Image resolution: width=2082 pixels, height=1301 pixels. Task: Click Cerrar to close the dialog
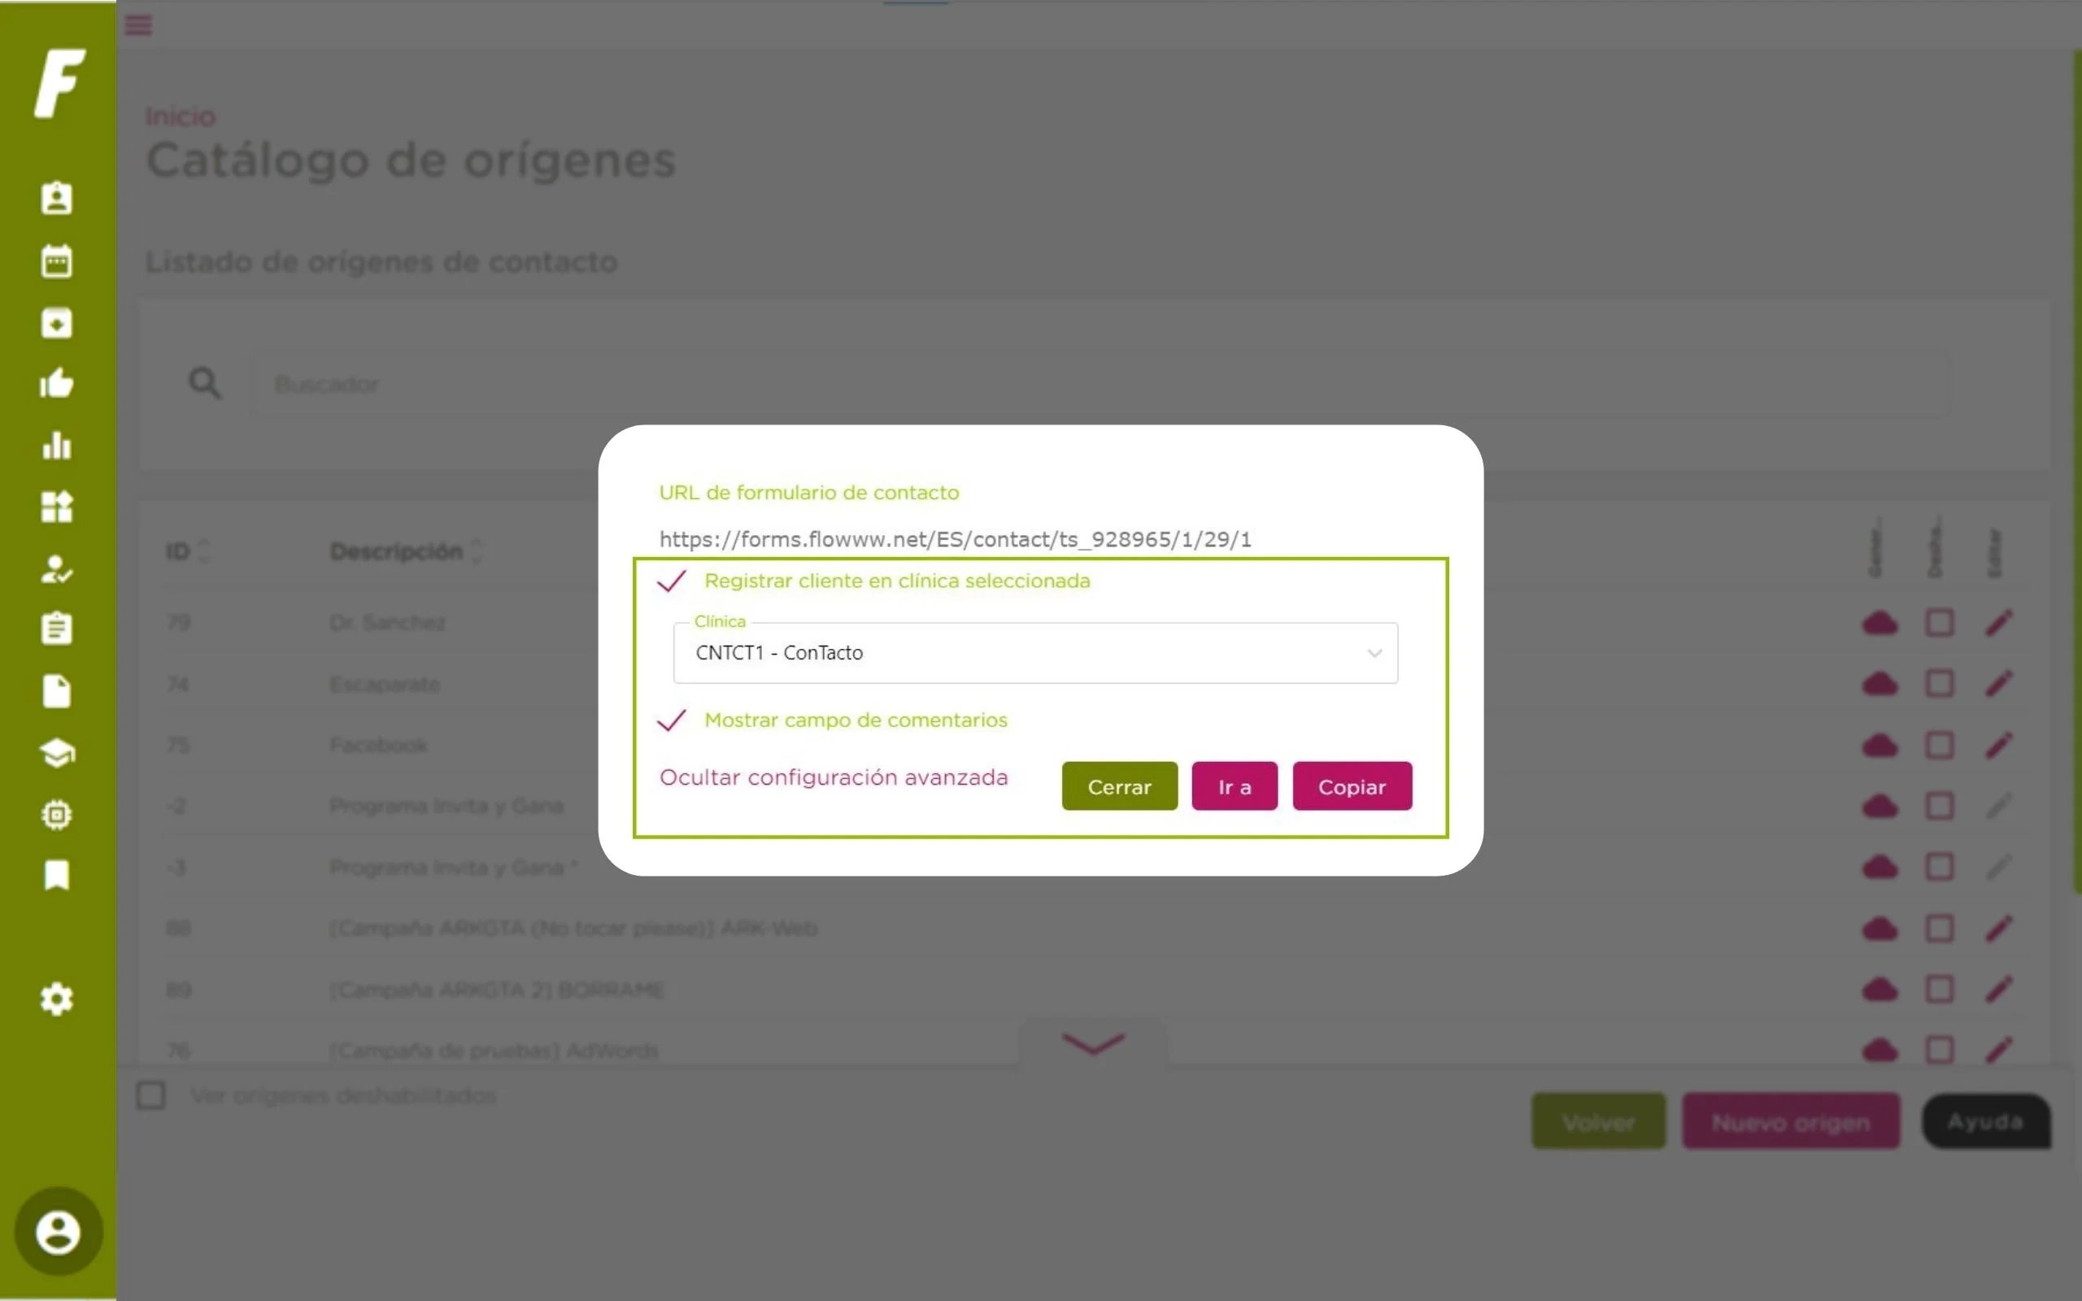click(x=1119, y=786)
